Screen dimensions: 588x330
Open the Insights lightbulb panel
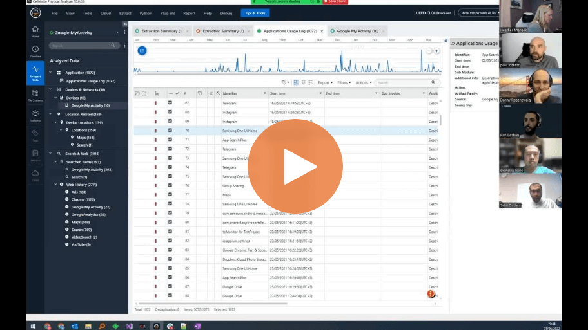(x=35, y=115)
